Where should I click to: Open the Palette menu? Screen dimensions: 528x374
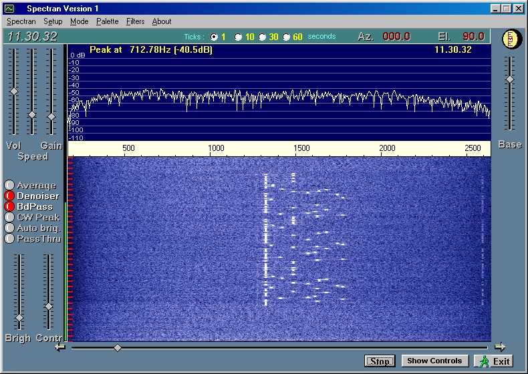[x=107, y=21]
